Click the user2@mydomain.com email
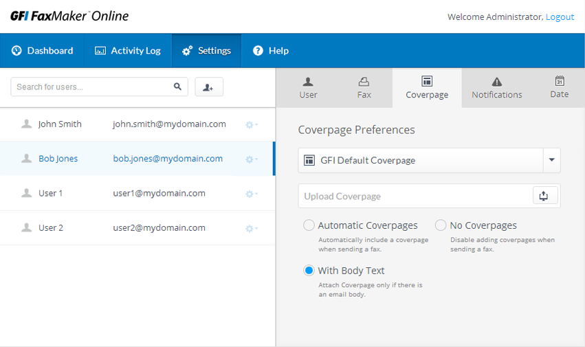Screen dimensions: 585x347 pos(159,227)
